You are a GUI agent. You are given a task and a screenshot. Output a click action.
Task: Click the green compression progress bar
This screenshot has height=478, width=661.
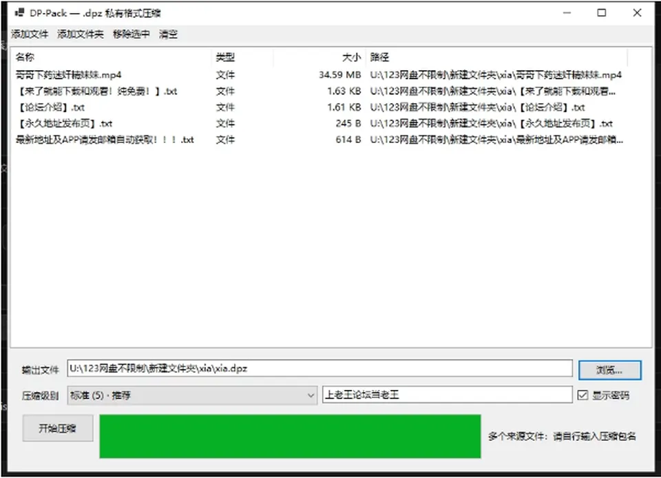(x=290, y=436)
